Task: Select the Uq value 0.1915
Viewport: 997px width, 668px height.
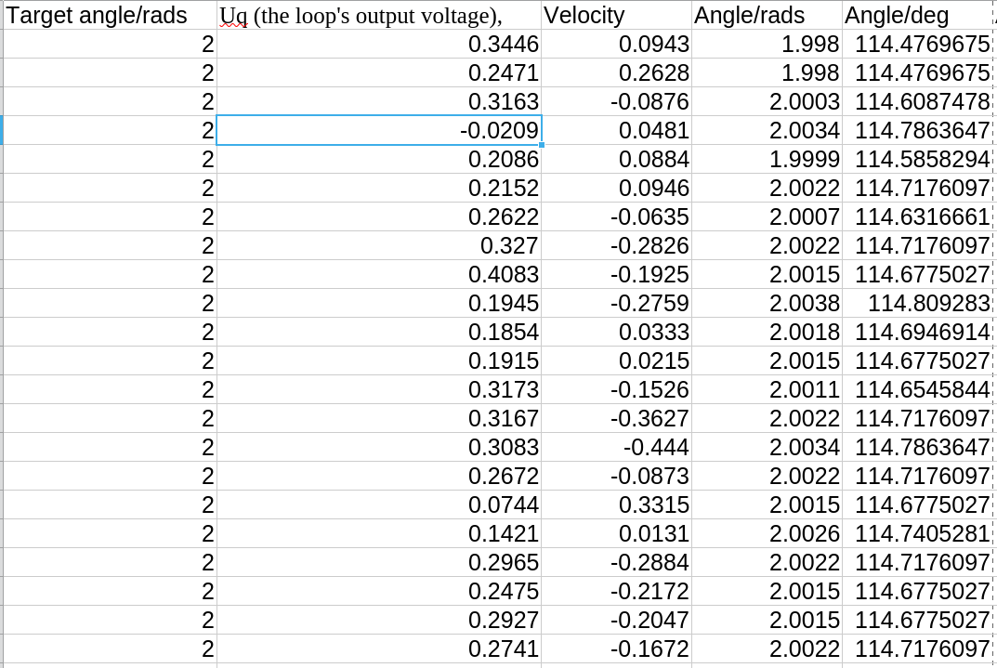Action: click(379, 361)
